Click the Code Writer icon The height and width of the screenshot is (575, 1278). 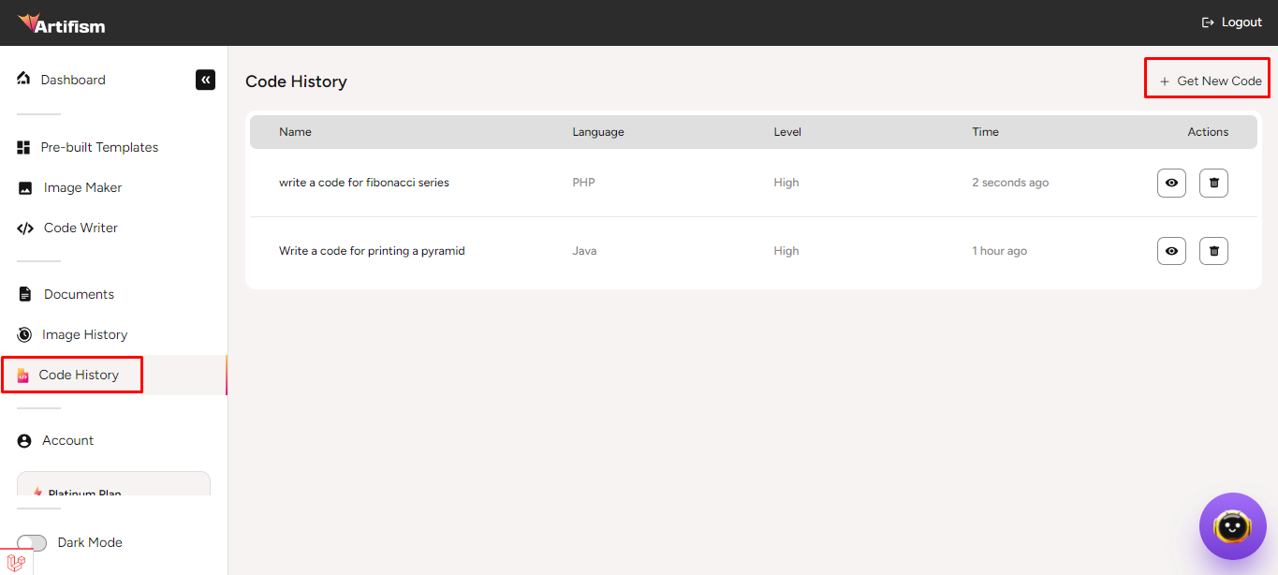coord(25,229)
